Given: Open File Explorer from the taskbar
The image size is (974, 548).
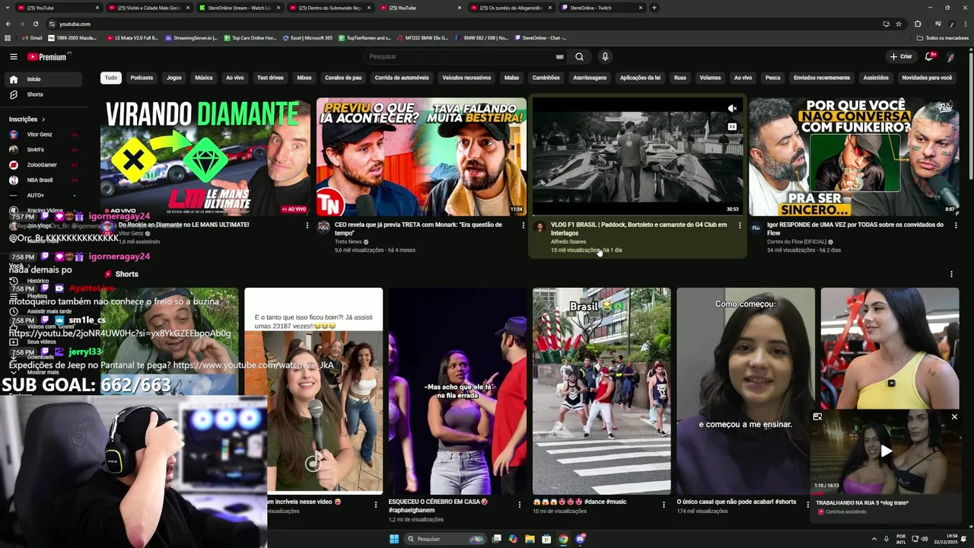Looking at the screenshot, I should click(x=530, y=539).
